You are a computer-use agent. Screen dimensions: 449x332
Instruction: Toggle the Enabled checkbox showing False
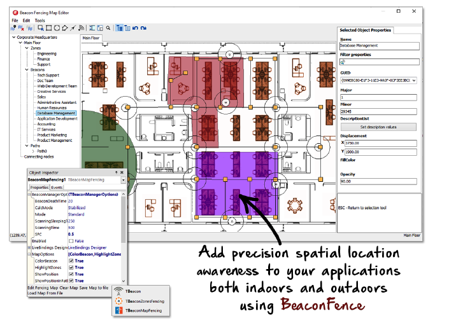(71, 241)
